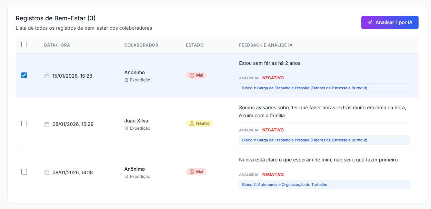
Task: Toggle the select-all checkbox in the table header
Action: (x=24, y=45)
